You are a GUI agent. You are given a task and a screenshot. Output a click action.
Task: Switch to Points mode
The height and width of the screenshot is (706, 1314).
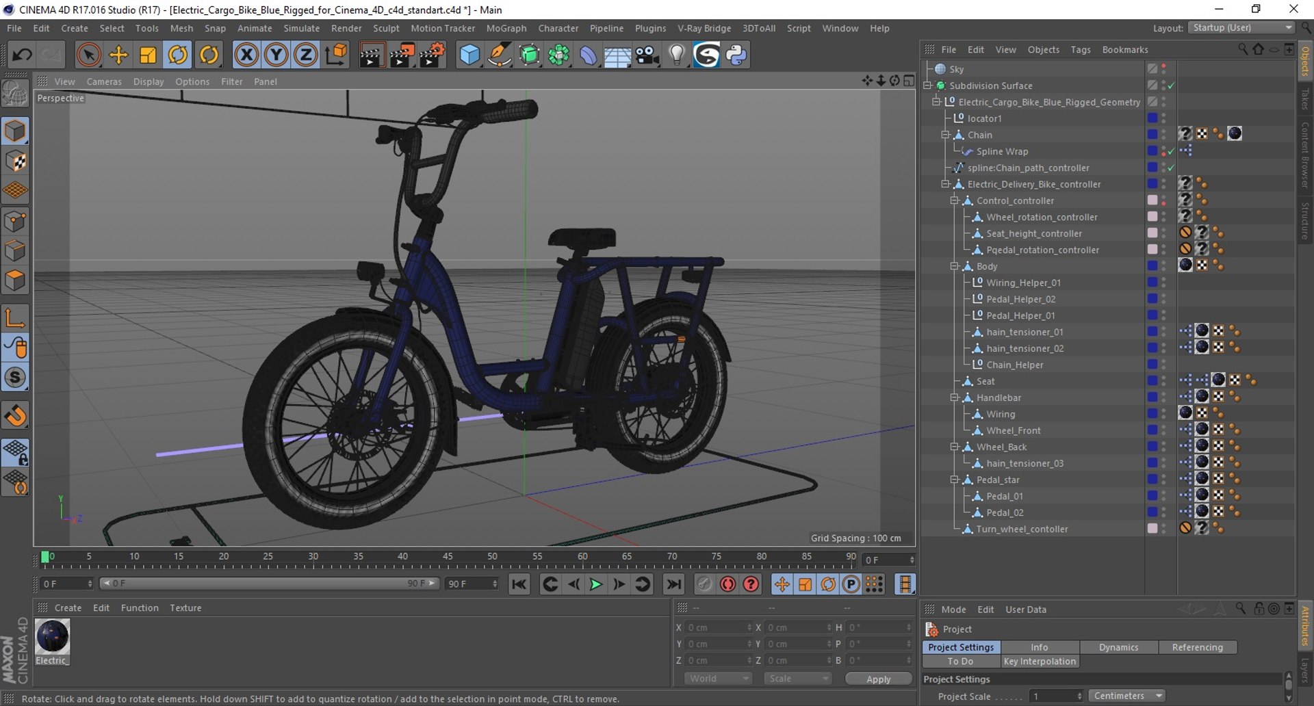(x=15, y=222)
